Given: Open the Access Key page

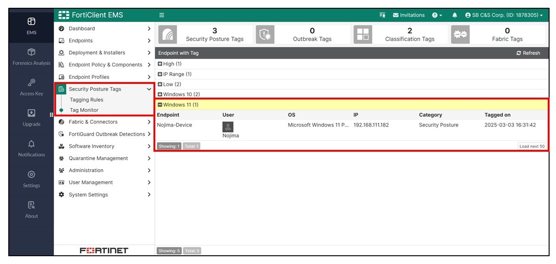Looking at the screenshot, I should pyautogui.click(x=31, y=88).
